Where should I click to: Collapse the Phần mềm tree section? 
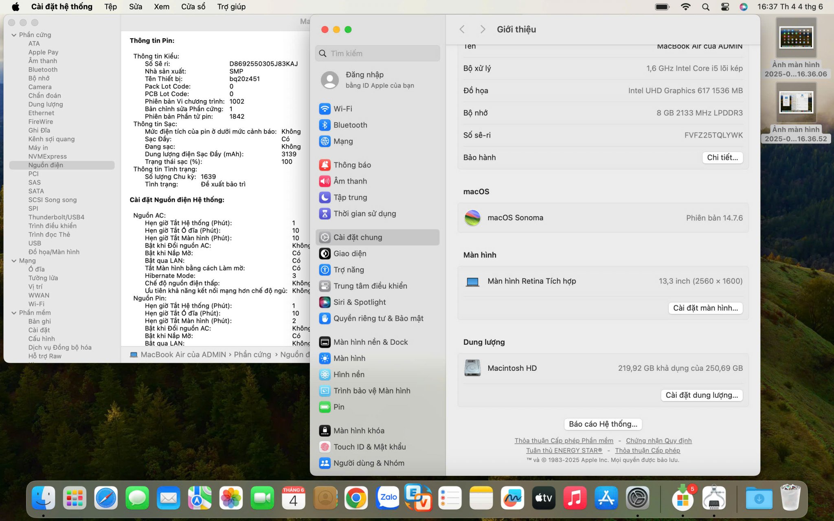14,313
